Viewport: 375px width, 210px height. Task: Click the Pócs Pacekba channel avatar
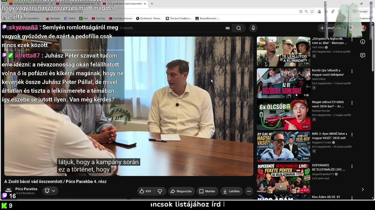(9, 191)
